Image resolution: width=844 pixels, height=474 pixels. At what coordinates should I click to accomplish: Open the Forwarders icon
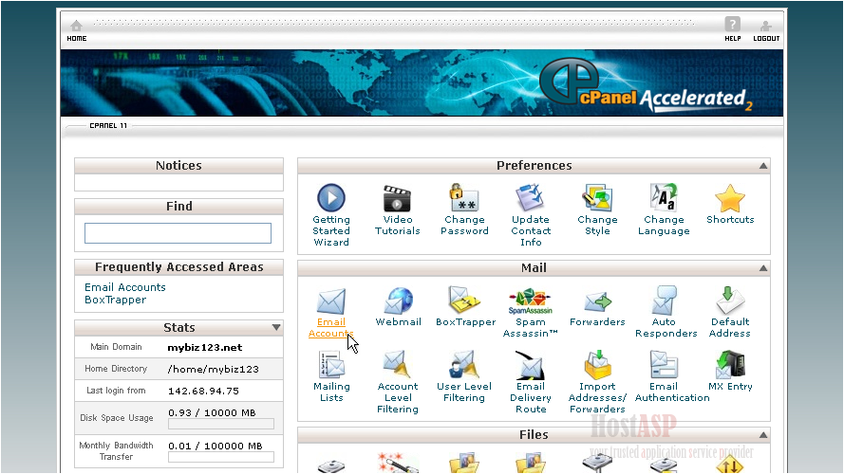(597, 302)
